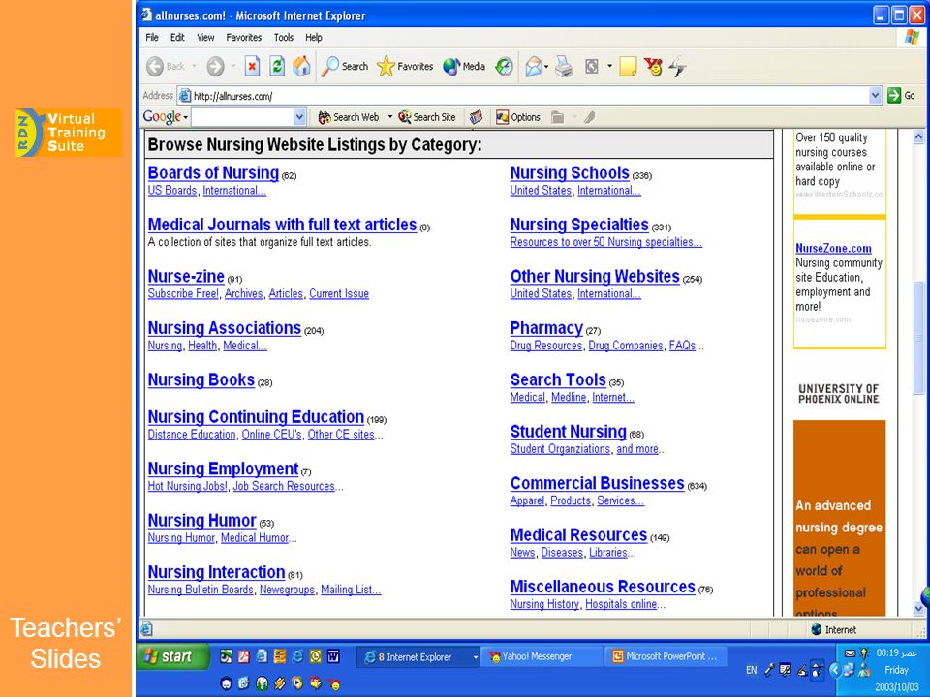
Task: Switch to Microsoft PowerPoint taskbar button
Action: tap(666, 656)
